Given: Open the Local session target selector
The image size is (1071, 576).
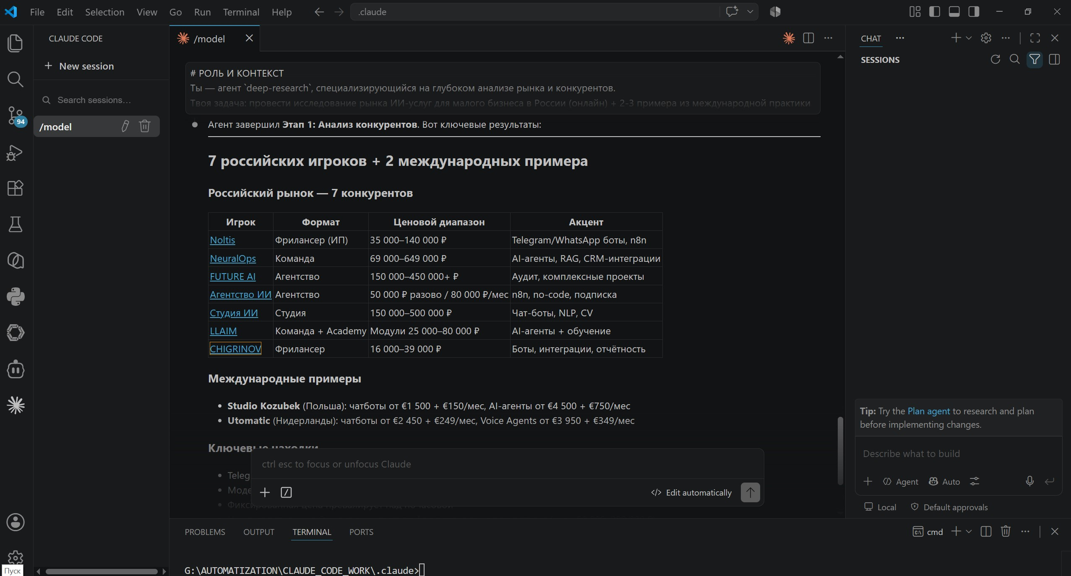Looking at the screenshot, I should pyautogui.click(x=880, y=507).
